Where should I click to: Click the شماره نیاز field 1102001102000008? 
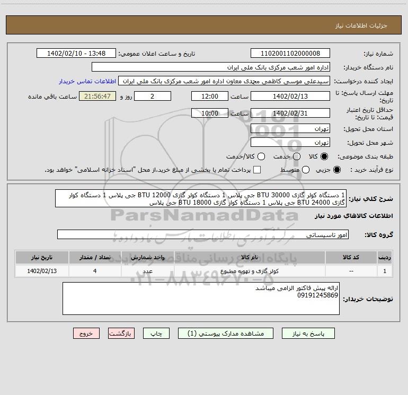click(x=290, y=53)
